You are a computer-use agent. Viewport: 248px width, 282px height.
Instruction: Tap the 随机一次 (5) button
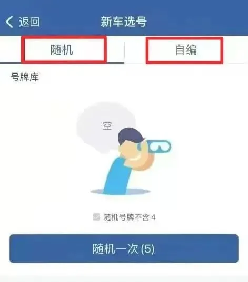click(x=124, y=248)
